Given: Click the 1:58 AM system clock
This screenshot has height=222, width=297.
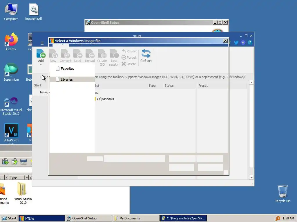Looking at the screenshot, I should point(288,218).
